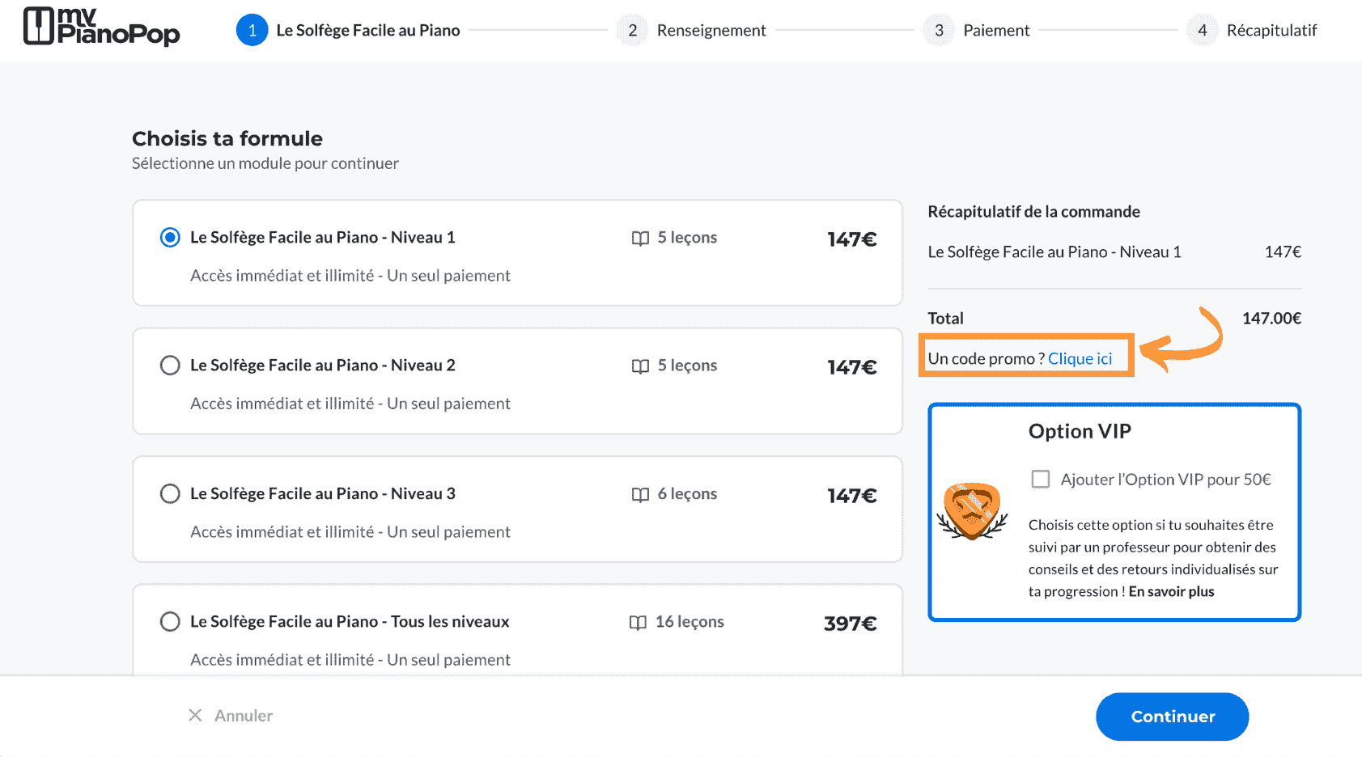Open the promo code link Clique ici
Image resolution: width=1362 pixels, height=757 pixels.
[1080, 358]
